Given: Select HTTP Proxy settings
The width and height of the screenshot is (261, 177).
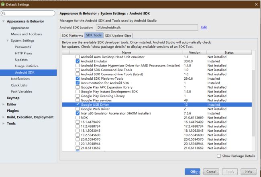Looking at the screenshot, I should pyautogui.click(x=23, y=53).
